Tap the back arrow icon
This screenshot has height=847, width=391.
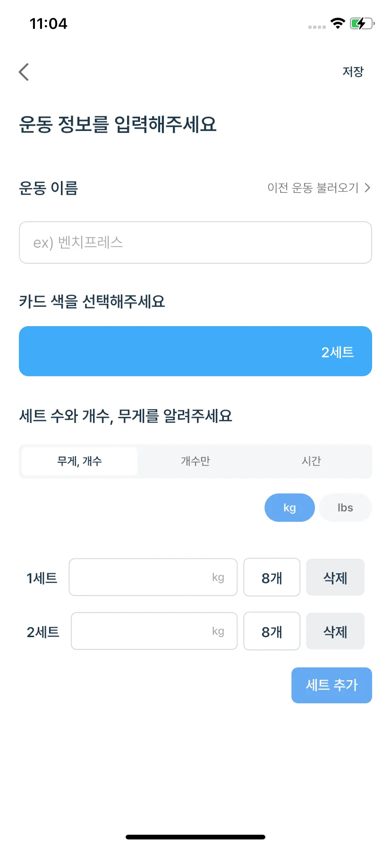coord(24,72)
